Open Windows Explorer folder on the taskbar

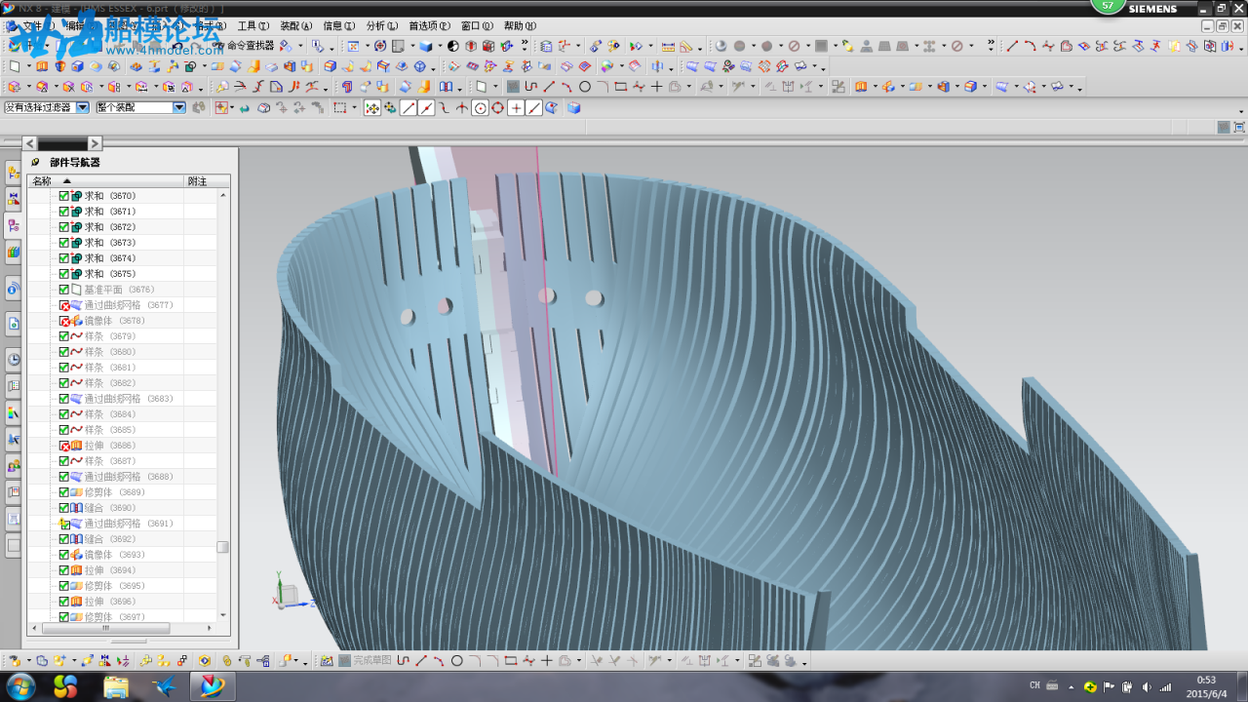116,686
